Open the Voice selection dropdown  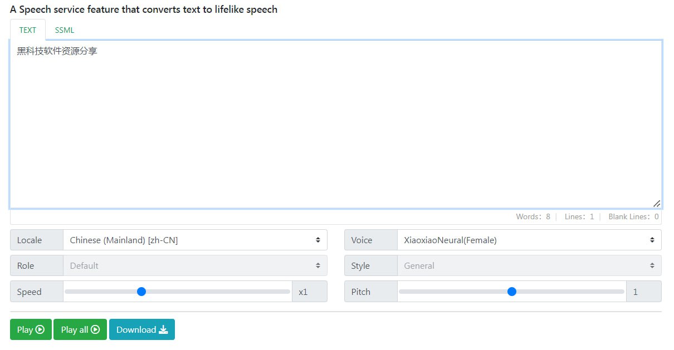tap(529, 240)
